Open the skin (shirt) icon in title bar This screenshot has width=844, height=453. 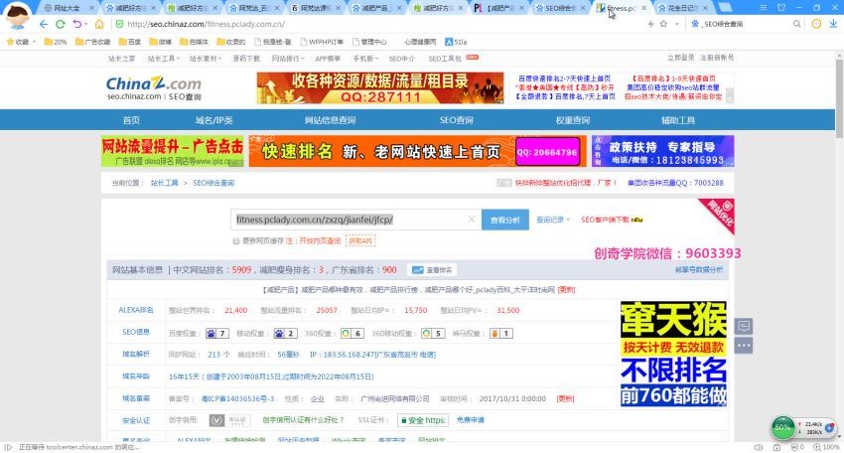pos(781,8)
